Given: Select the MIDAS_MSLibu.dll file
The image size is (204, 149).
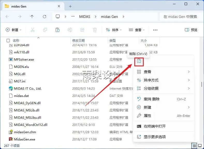Looking at the screenshot, I should click(28, 117).
